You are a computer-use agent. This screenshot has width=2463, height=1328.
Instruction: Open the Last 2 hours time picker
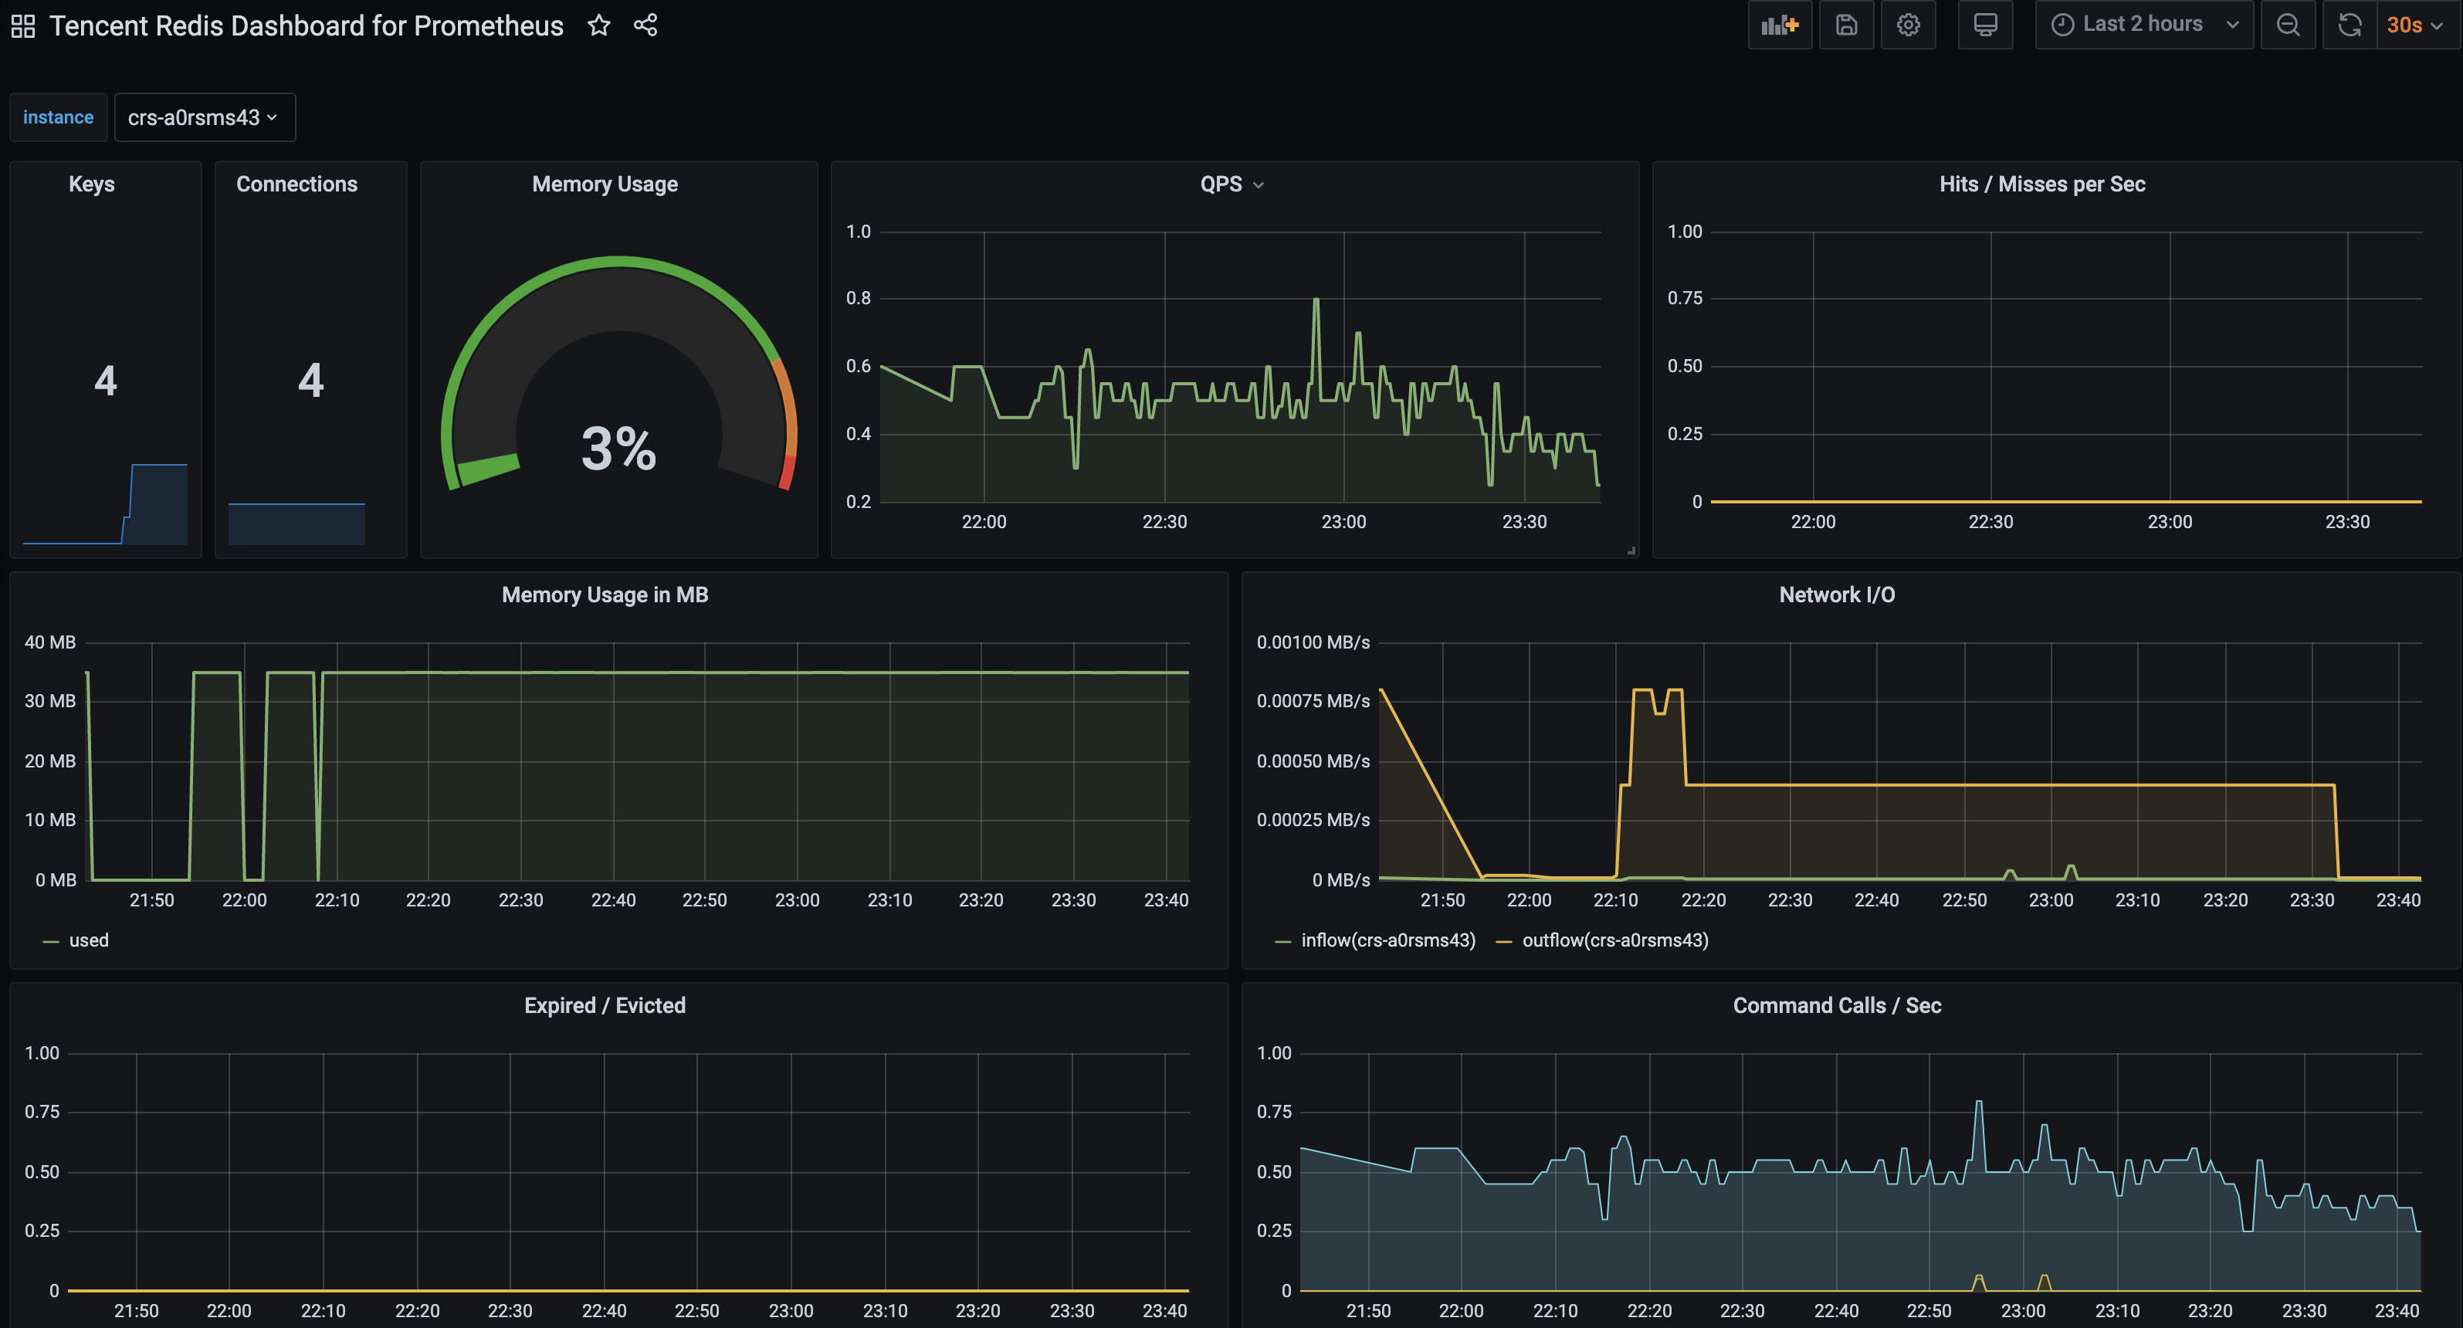click(x=2143, y=25)
